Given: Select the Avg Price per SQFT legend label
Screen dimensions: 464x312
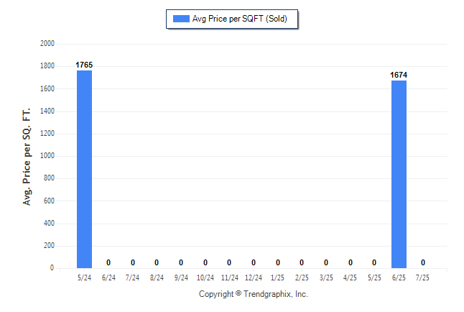Looking at the screenshot, I should 240,19.
